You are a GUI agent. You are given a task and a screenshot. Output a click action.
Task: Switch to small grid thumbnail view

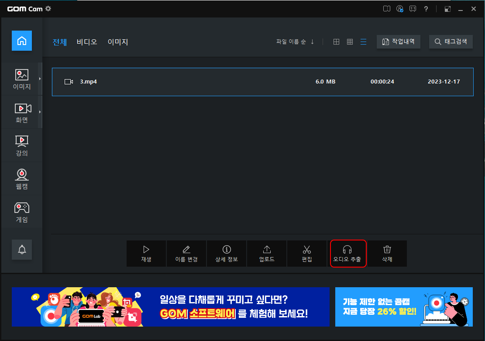tap(350, 42)
